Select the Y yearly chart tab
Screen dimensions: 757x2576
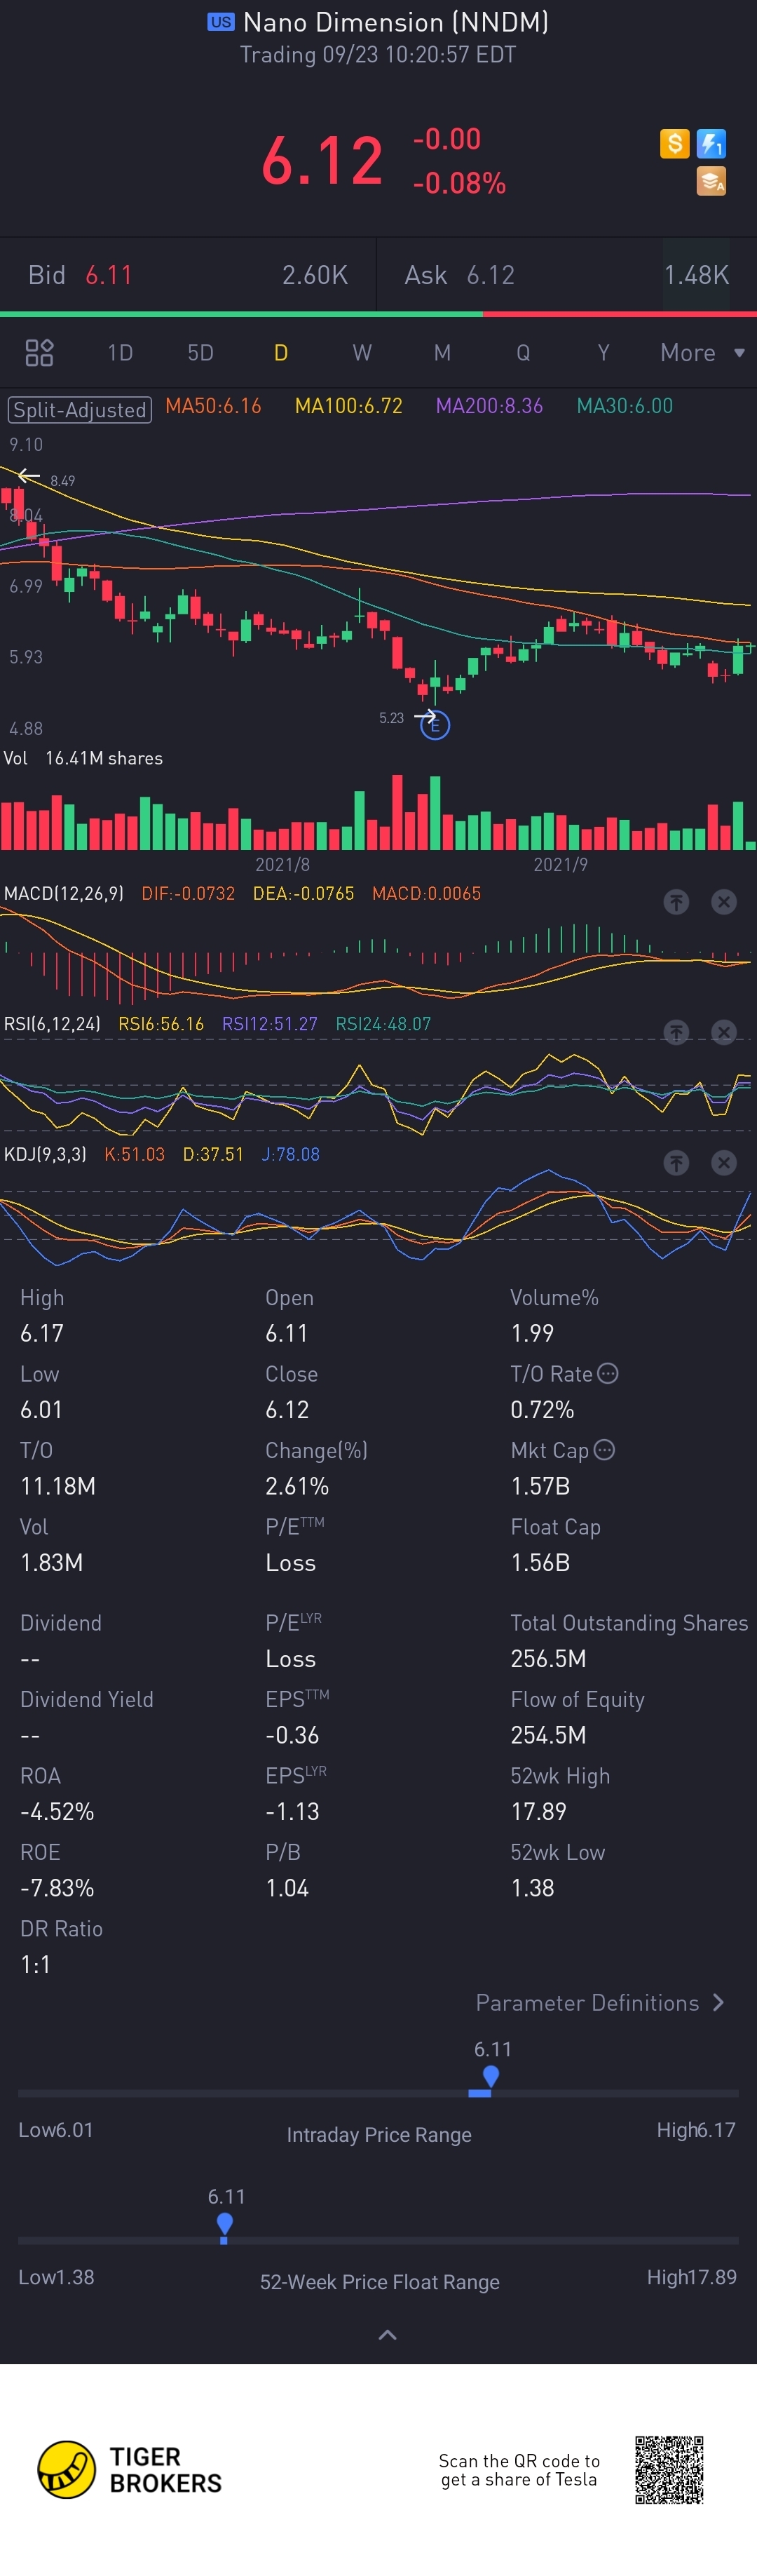(603, 352)
